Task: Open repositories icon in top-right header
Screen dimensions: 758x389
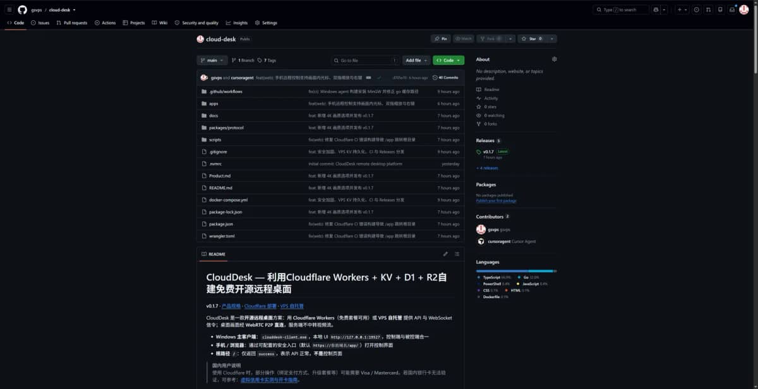Action: pos(720,10)
